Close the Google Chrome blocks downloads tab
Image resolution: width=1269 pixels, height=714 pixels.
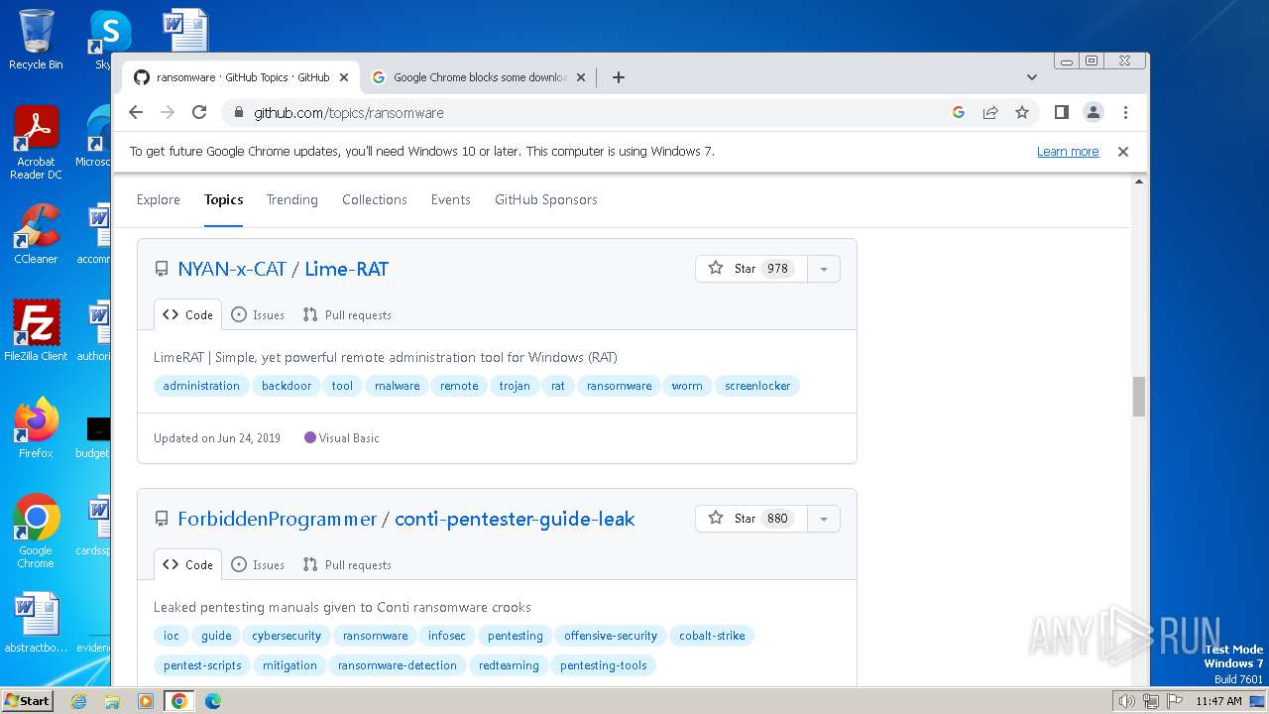tap(581, 77)
